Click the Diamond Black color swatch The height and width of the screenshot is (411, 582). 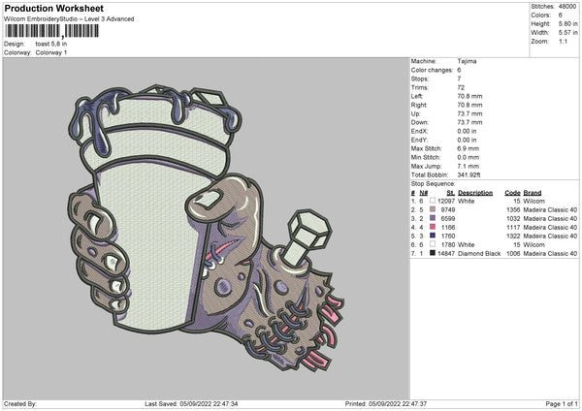pos(433,252)
